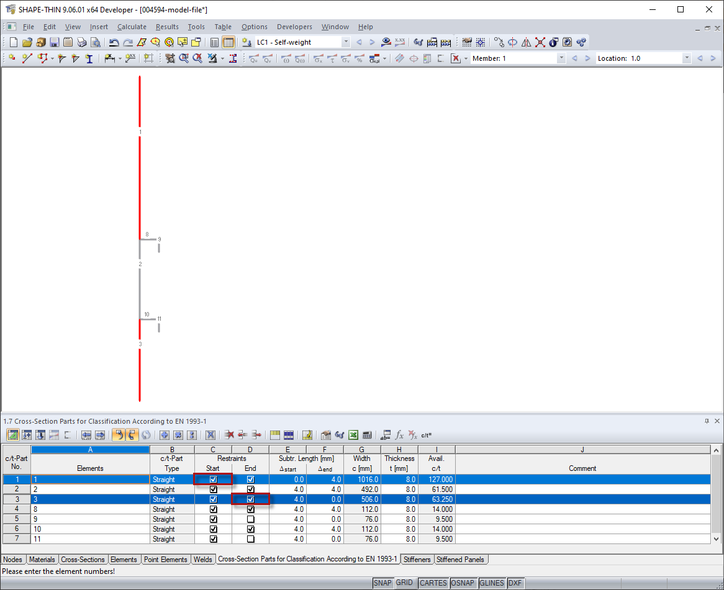Image resolution: width=724 pixels, height=590 pixels.
Task: Click the fx formula icon in table toolbar
Action: click(x=399, y=435)
